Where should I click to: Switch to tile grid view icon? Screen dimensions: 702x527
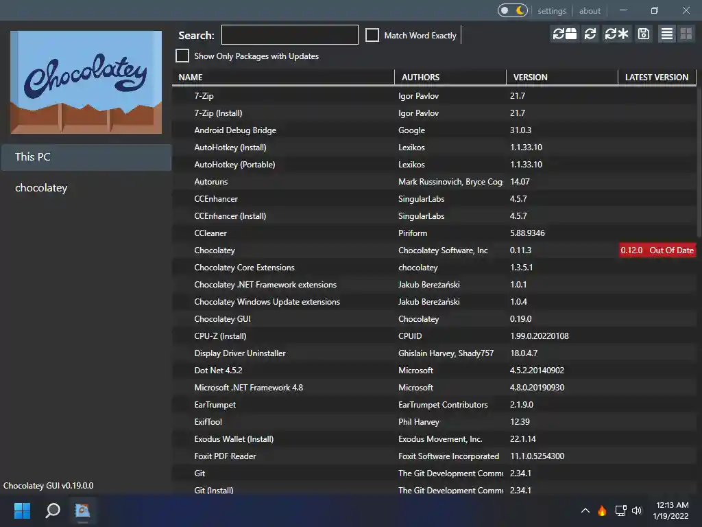[x=686, y=34]
